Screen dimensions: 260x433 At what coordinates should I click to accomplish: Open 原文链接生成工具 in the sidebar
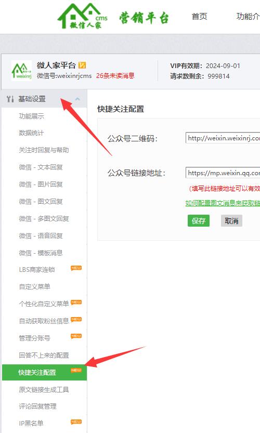pos(44,389)
